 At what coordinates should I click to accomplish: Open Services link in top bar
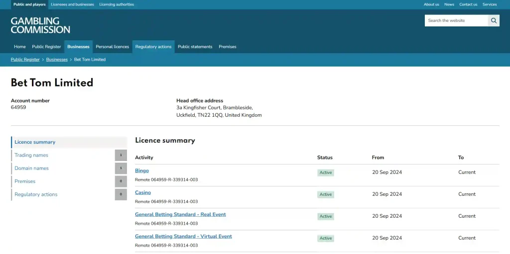click(x=490, y=4)
